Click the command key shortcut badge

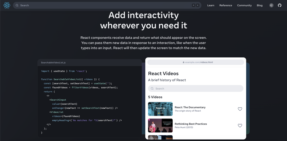pyautogui.click(x=193, y=5)
